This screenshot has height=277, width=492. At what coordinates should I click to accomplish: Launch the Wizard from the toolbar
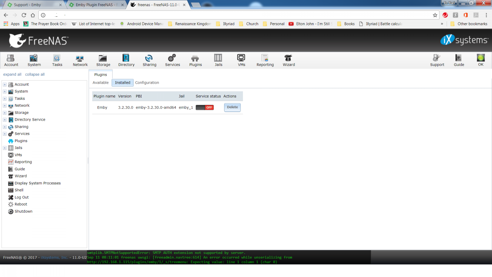[289, 60]
